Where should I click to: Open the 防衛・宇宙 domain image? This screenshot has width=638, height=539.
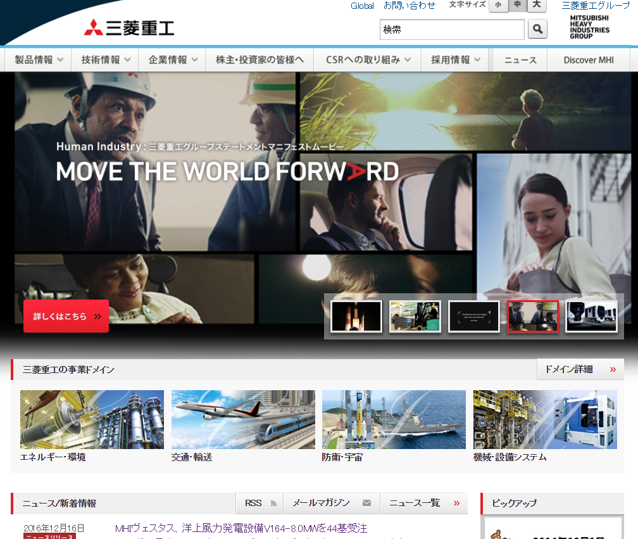pyautogui.click(x=394, y=420)
